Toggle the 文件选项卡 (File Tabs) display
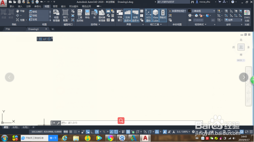Image resolution: width=254 pixels, height=142 pixels. pos(128,15)
